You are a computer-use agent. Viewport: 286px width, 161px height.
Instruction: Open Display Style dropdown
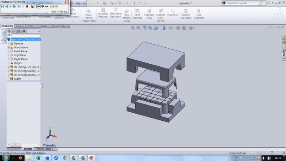pos(164,28)
